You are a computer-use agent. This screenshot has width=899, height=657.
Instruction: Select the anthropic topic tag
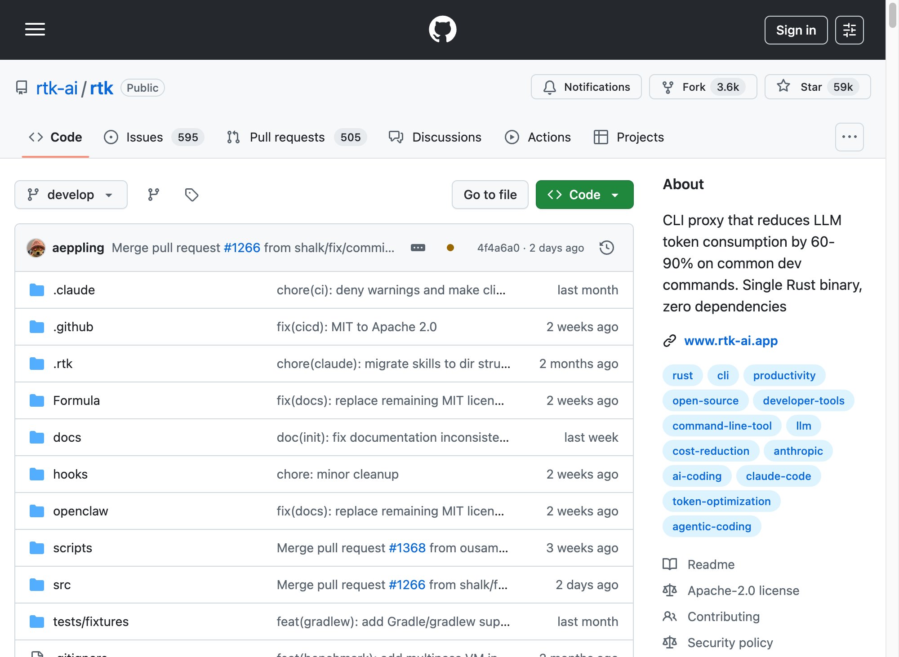tap(798, 451)
